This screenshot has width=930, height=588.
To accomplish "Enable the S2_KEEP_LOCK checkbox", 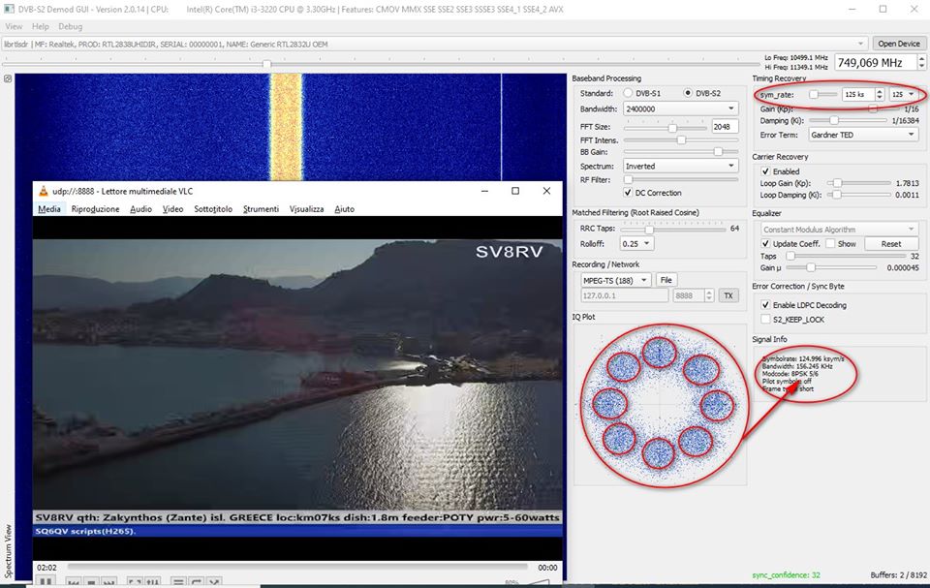I will (x=765, y=319).
